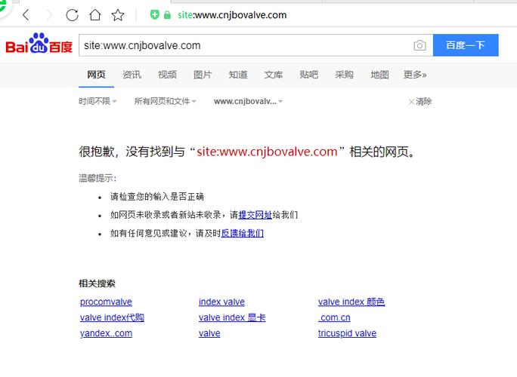Image resolution: width=517 pixels, height=377 pixels.
Task: Bookmark this page with the star icon
Action: [118, 15]
